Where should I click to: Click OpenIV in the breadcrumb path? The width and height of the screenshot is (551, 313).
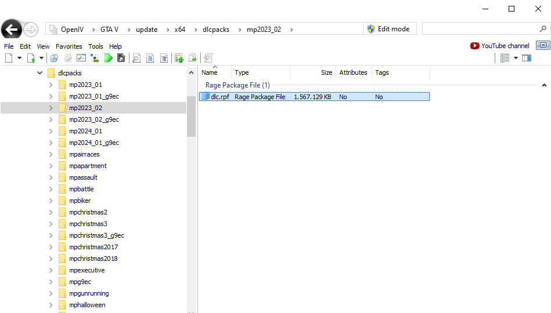[x=72, y=30]
